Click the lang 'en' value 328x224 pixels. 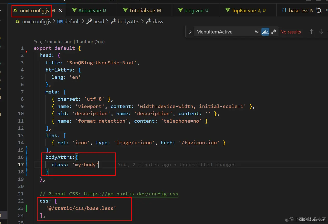(x=75, y=77)
